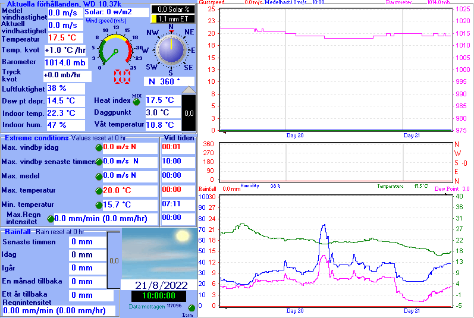The height and width of the screenshot is (318, 474).
Task: Toggle the LED next to Min. temperatur
Action: (99, 205)
